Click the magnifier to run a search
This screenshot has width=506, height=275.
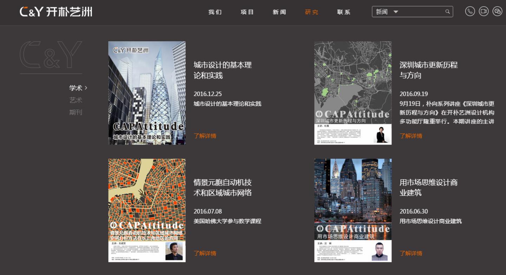[x=447, y=11]
